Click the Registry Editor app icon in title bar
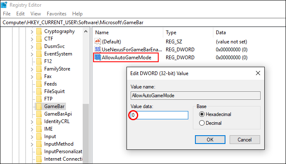 pyautogui.click(x=4, y=5)
